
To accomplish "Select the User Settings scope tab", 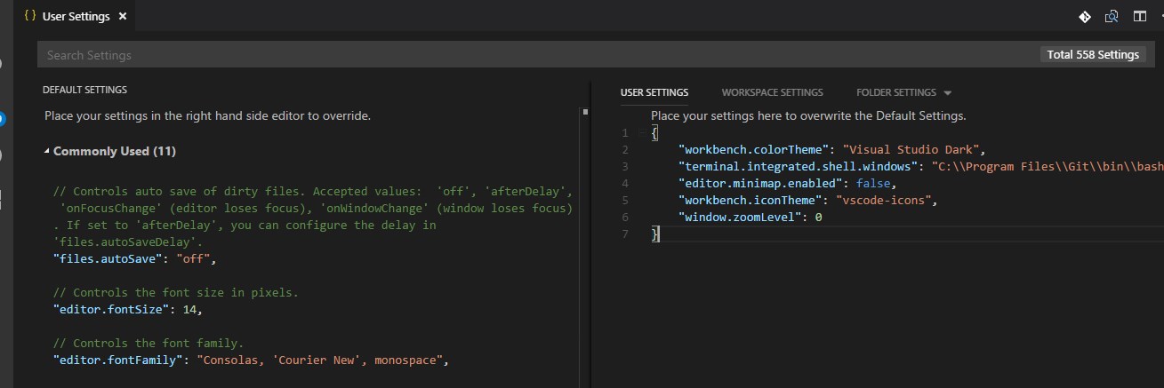I will coord(654,92).
